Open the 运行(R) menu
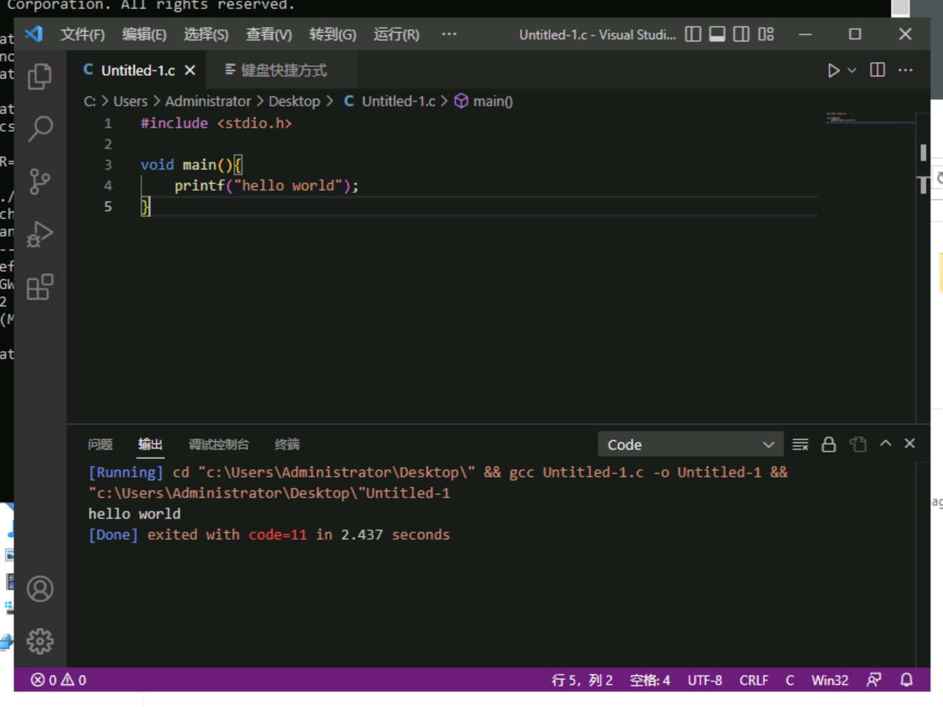 tap(396, 34)
